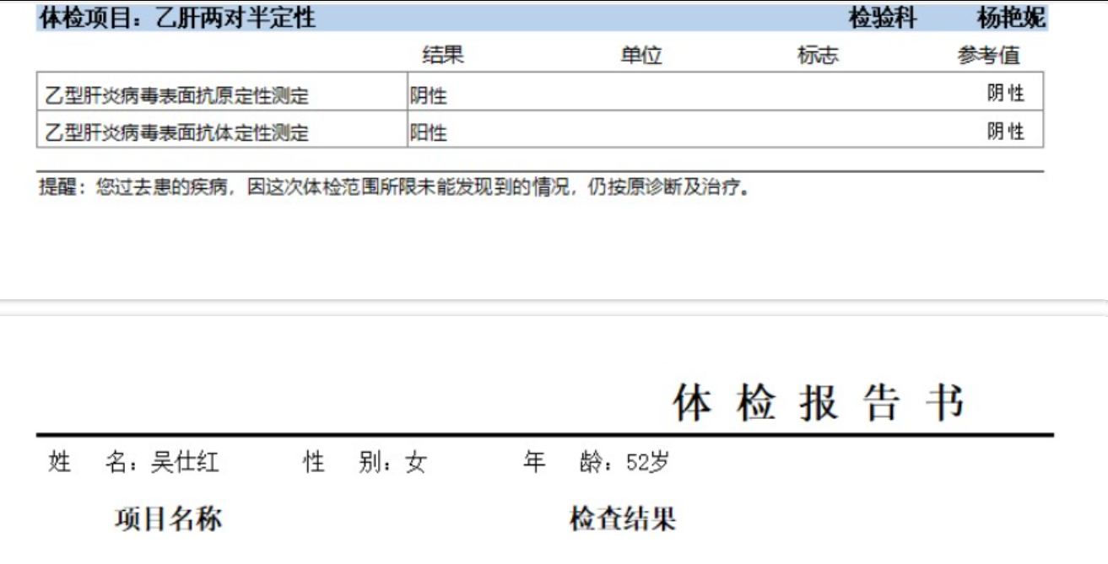Click the "提醒" reminder note text
Viewport: 1108px width, 564px height.
pyautogui.click(x=394, y=186)
